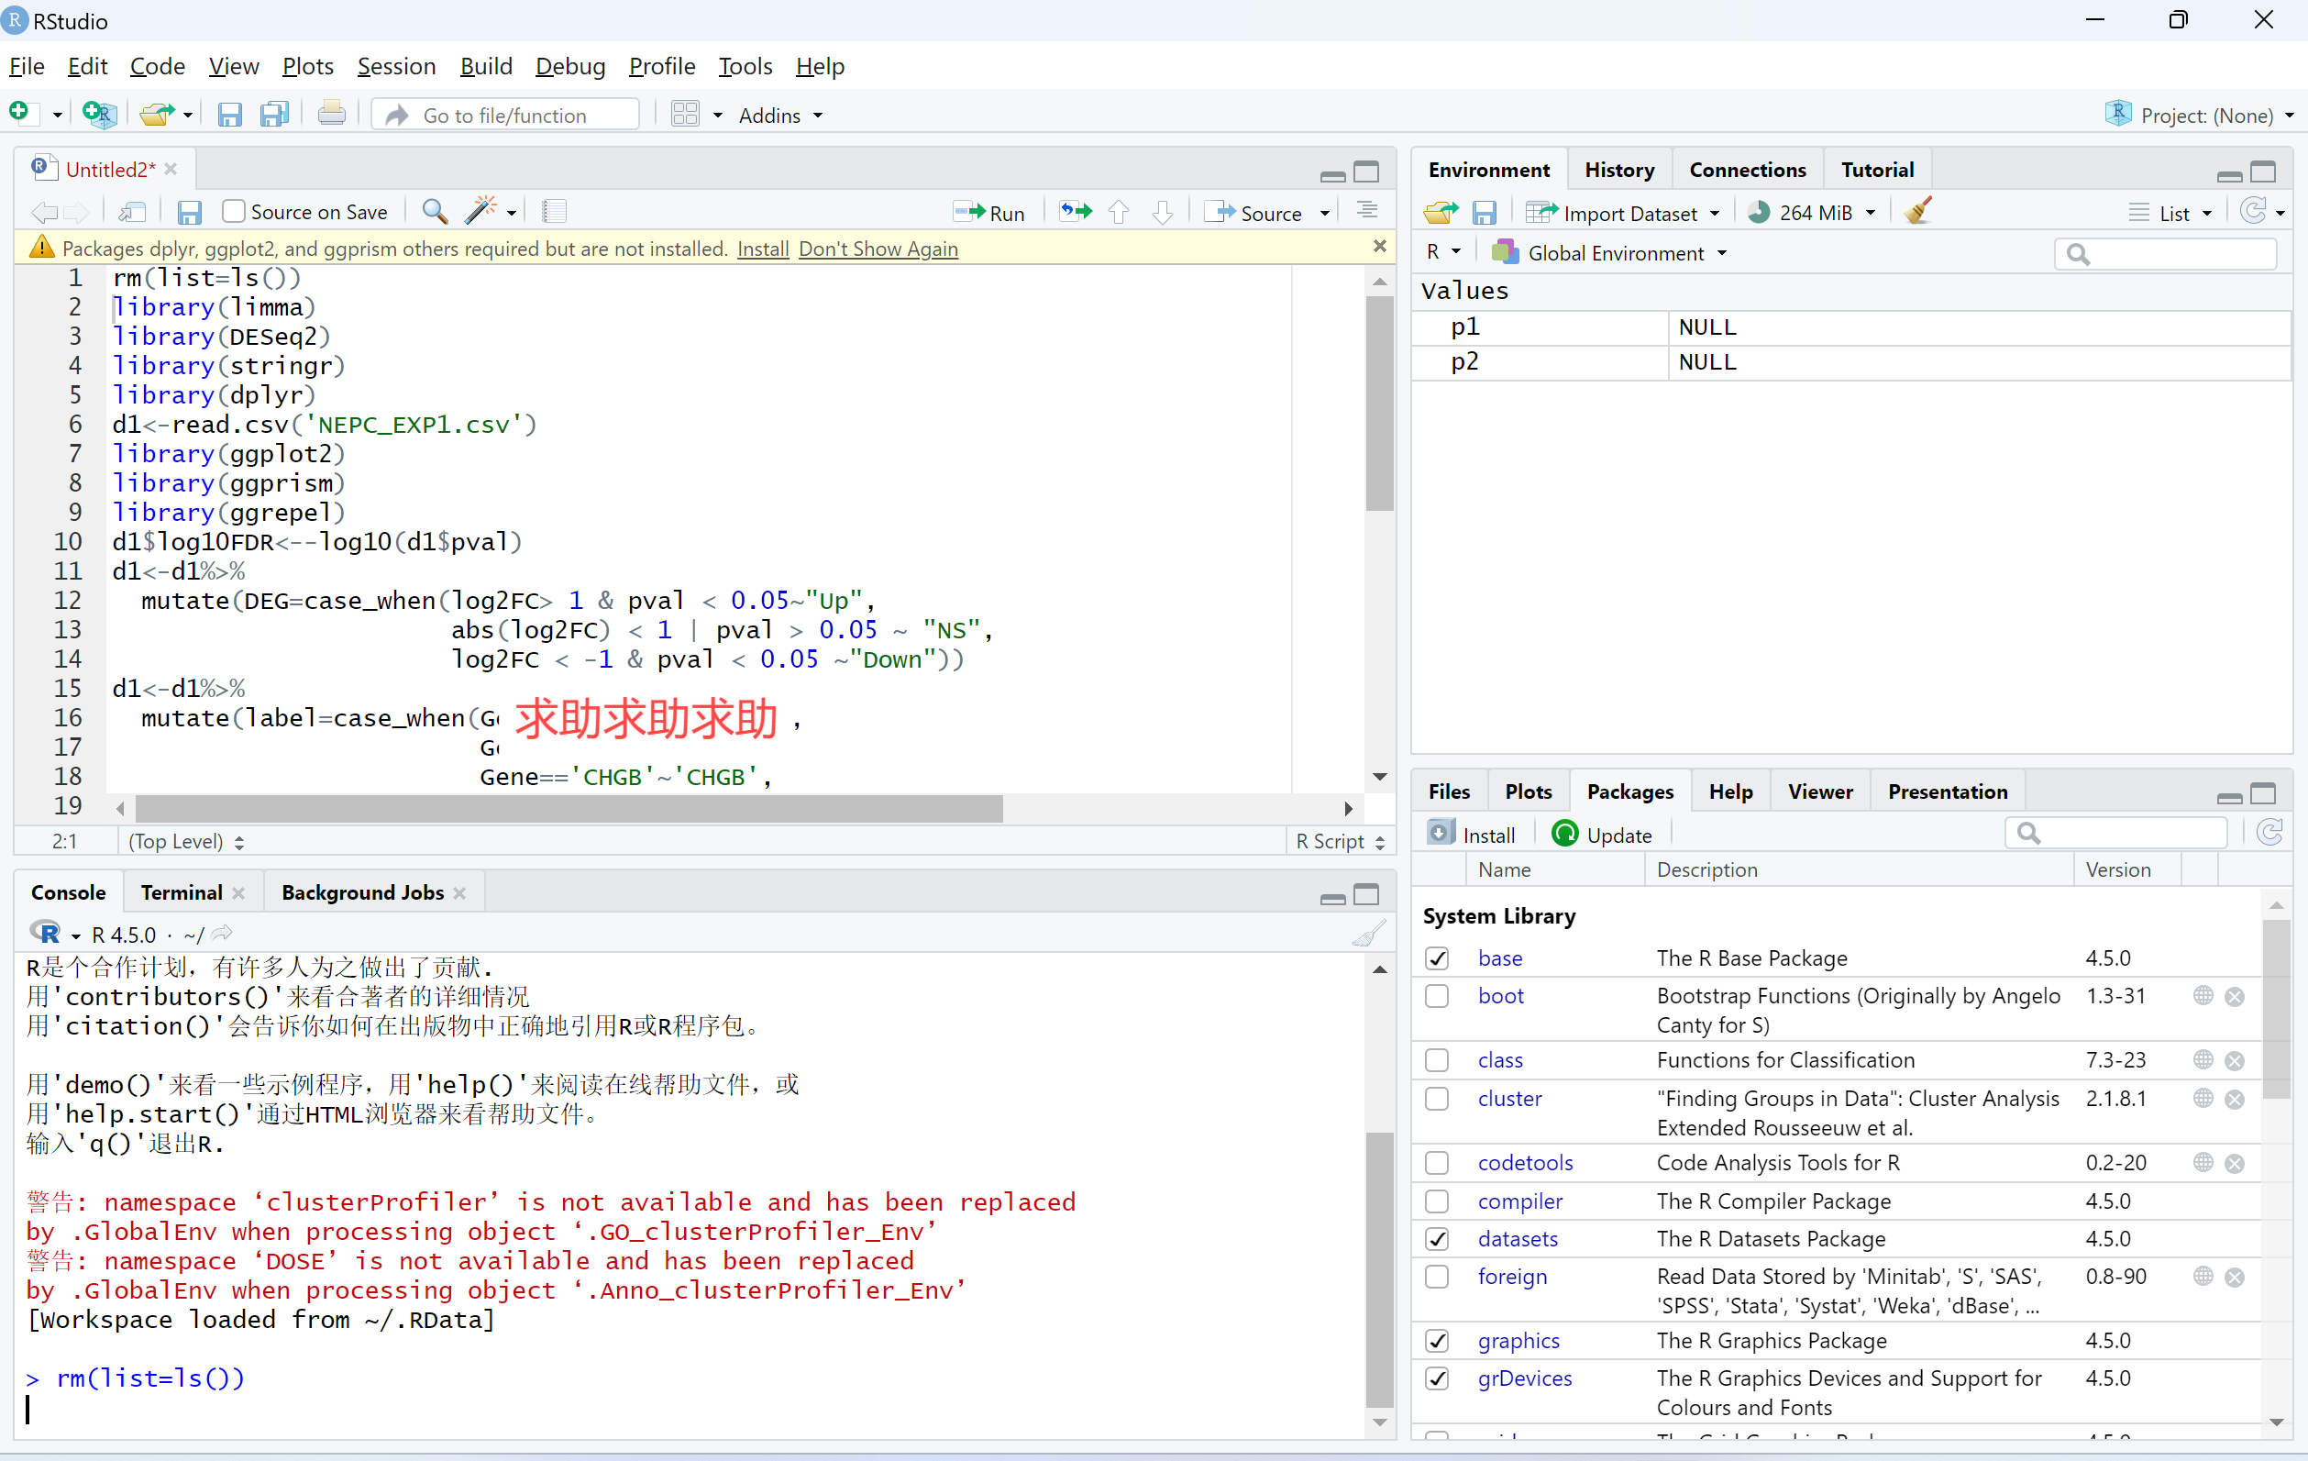Open the Session menu
Image resolution: width=2308 pixels, height=1461 pixels.
pos(396,66)
